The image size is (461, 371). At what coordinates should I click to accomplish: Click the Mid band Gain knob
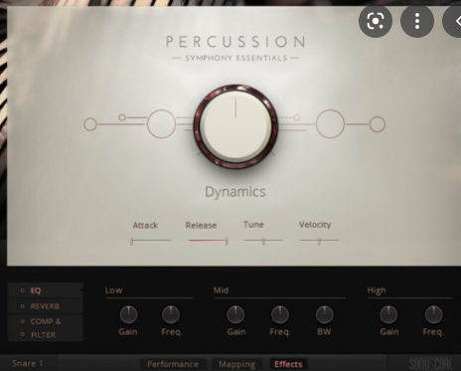[x=235, y=314]
